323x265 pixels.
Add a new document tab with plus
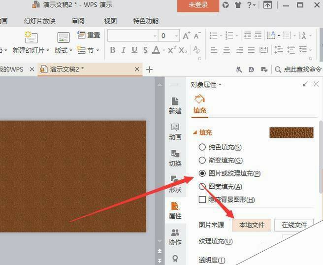click(149, 69)
